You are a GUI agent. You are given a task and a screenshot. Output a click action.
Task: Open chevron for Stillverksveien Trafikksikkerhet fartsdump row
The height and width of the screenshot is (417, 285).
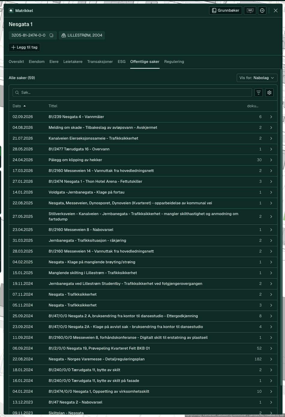tap(271, 217)
